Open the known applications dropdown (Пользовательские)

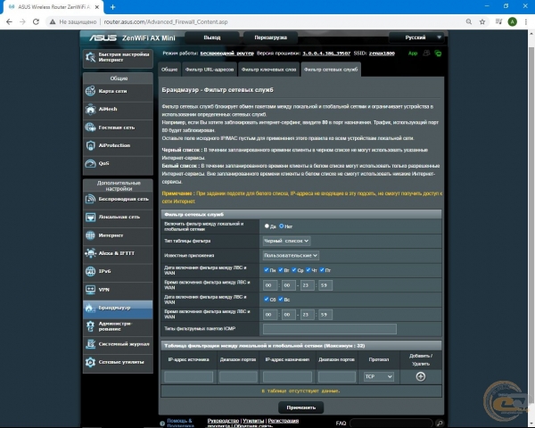[x=291, y=255]
